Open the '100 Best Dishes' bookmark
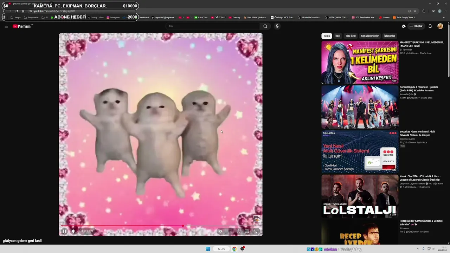The image size is (450, 253). 364,17
